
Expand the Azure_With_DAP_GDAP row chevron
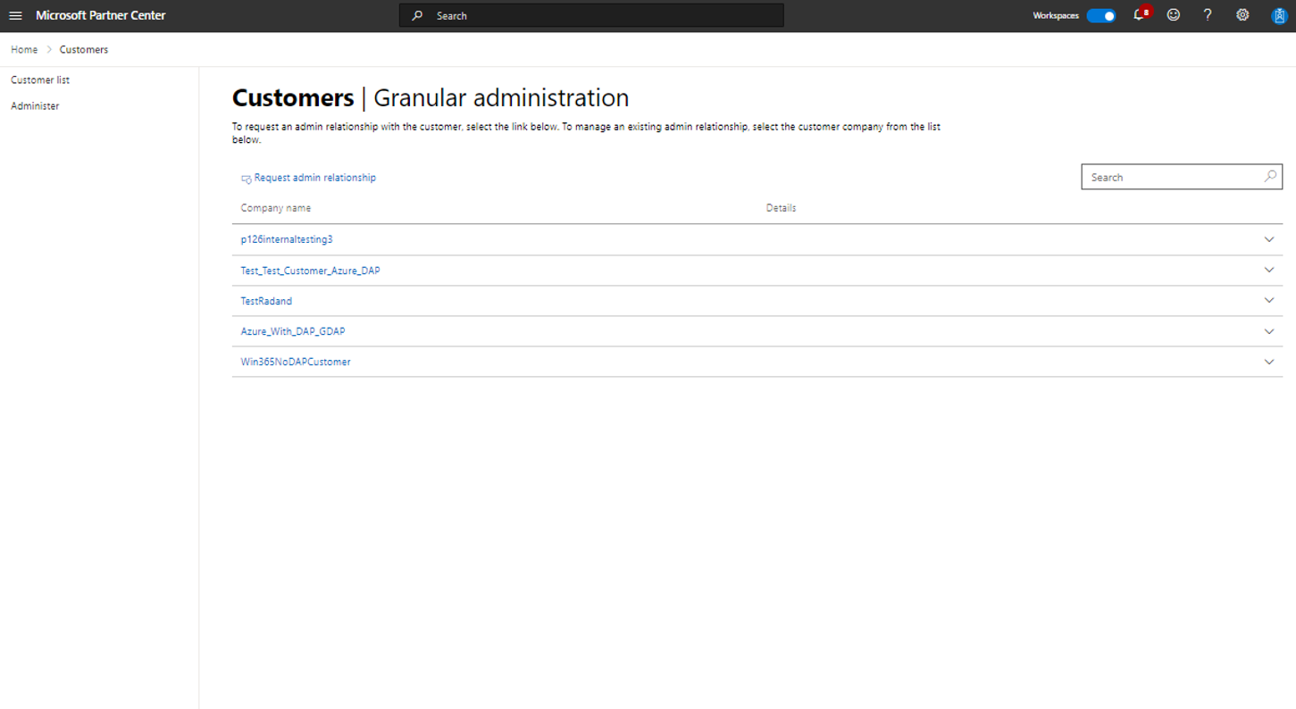click(1269, 331)
